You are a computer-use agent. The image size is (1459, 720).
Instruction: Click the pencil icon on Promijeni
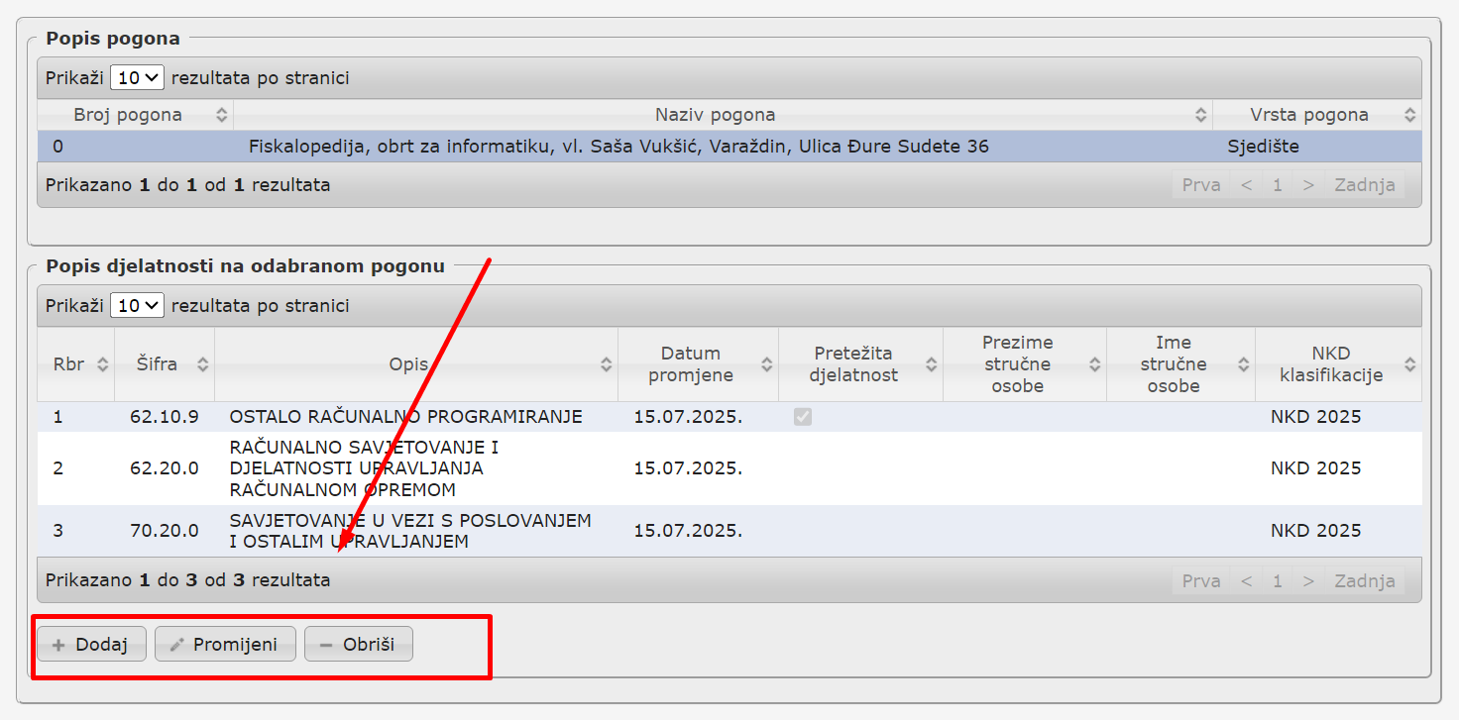pos(177,645)
